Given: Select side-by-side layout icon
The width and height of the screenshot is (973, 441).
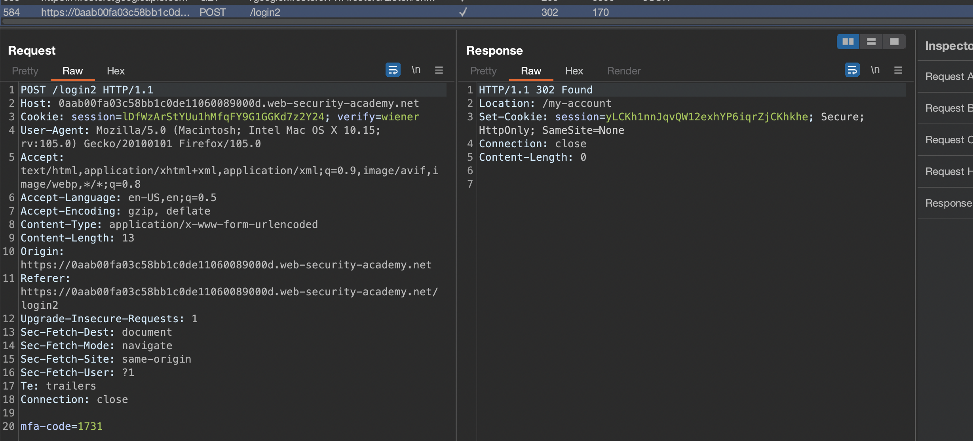Looking at the screenshot, I should [848, 42].
